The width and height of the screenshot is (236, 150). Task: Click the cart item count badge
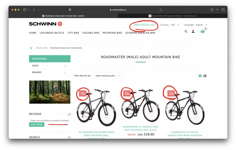(206, 29)
